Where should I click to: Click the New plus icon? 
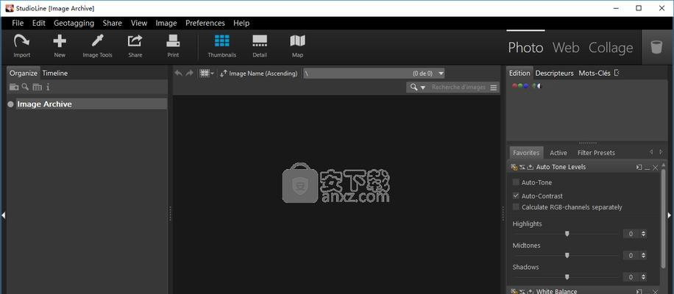[x=60, y=42]
